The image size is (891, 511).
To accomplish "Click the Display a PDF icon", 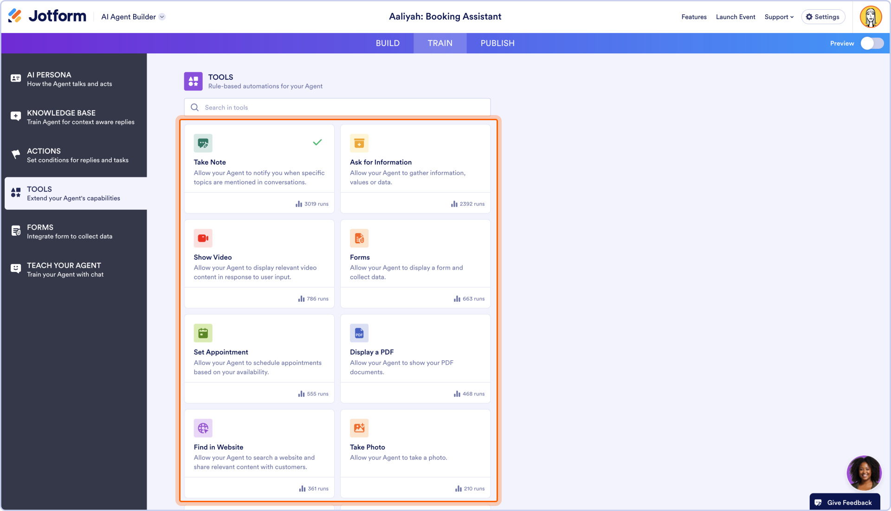I will click(359, 333).
